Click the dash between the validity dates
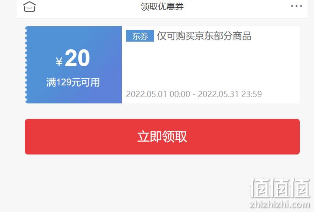This screenshot has width=314, height=212. [x=194, y=94]
